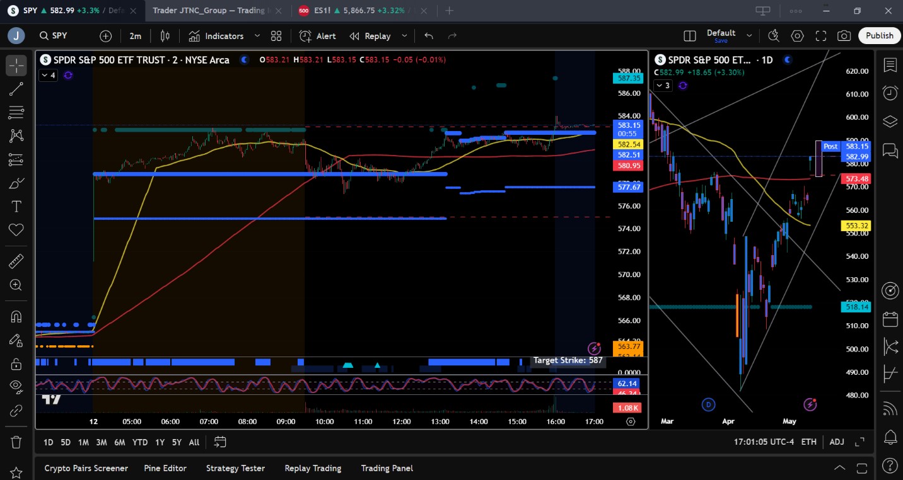This screenshot has height=480, width=903.
Task: Open the chart settings gear icon
Action: click(x=797, y=36)
